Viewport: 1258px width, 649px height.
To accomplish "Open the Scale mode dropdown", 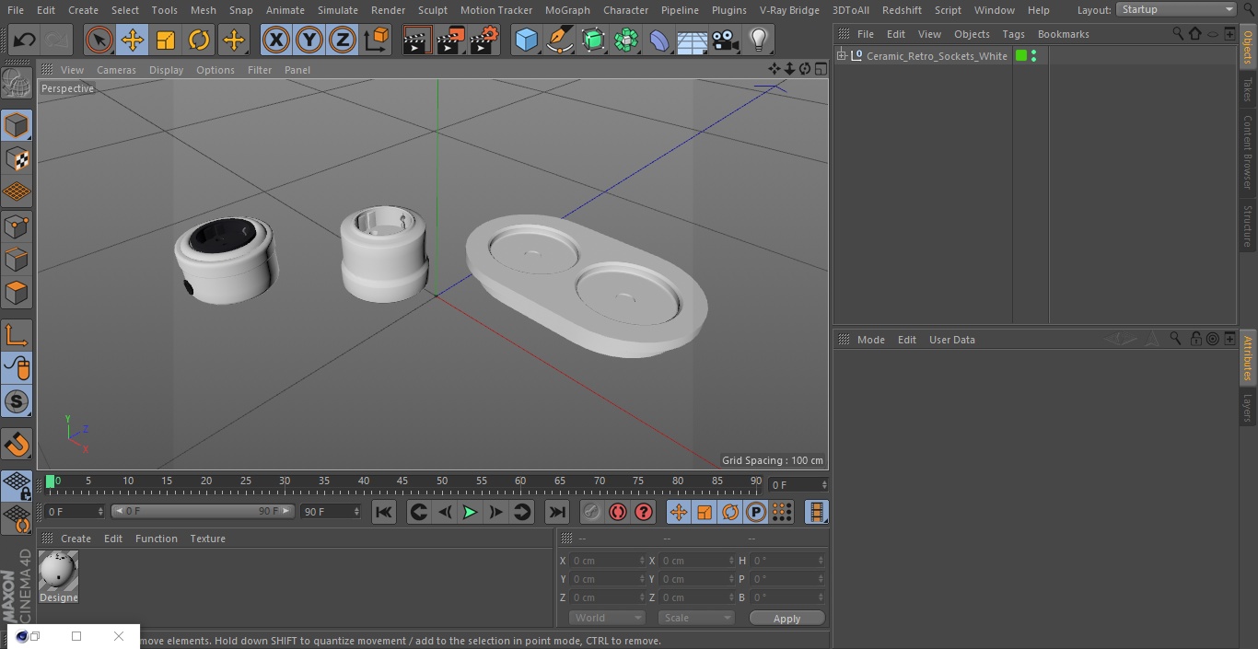I will [x=696, y=618].
